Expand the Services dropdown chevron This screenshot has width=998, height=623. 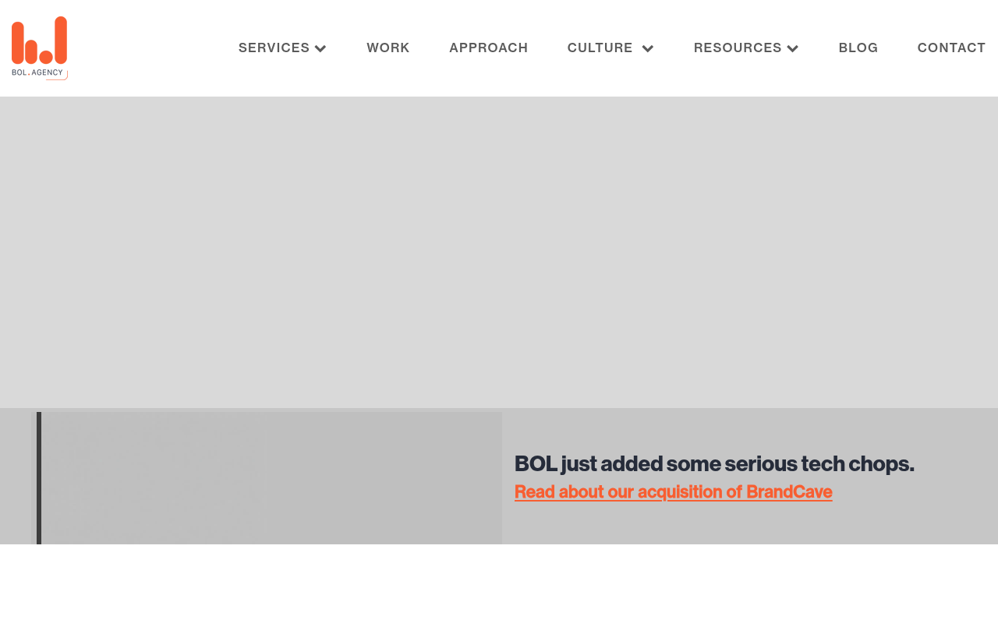click(320, 48)
